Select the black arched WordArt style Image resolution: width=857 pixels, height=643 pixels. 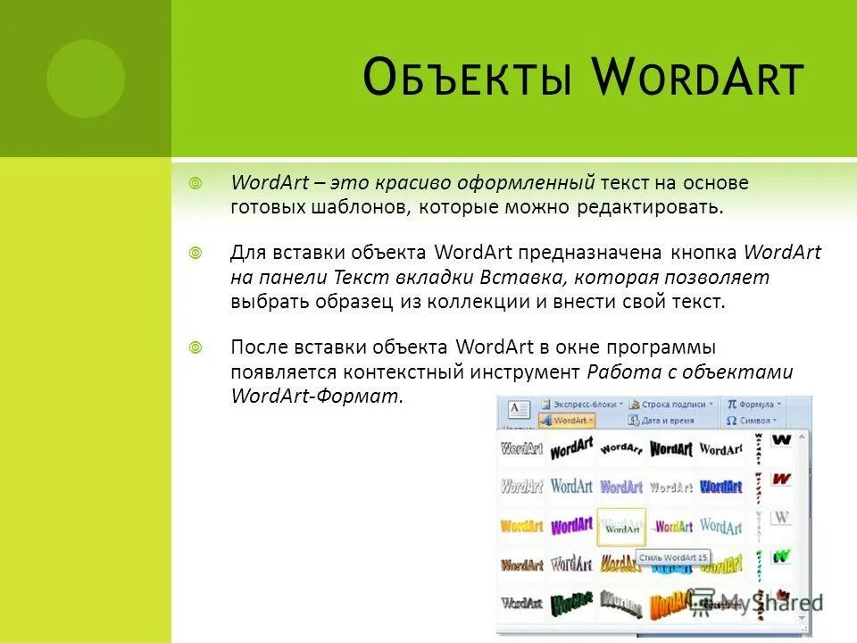point(621,449)
